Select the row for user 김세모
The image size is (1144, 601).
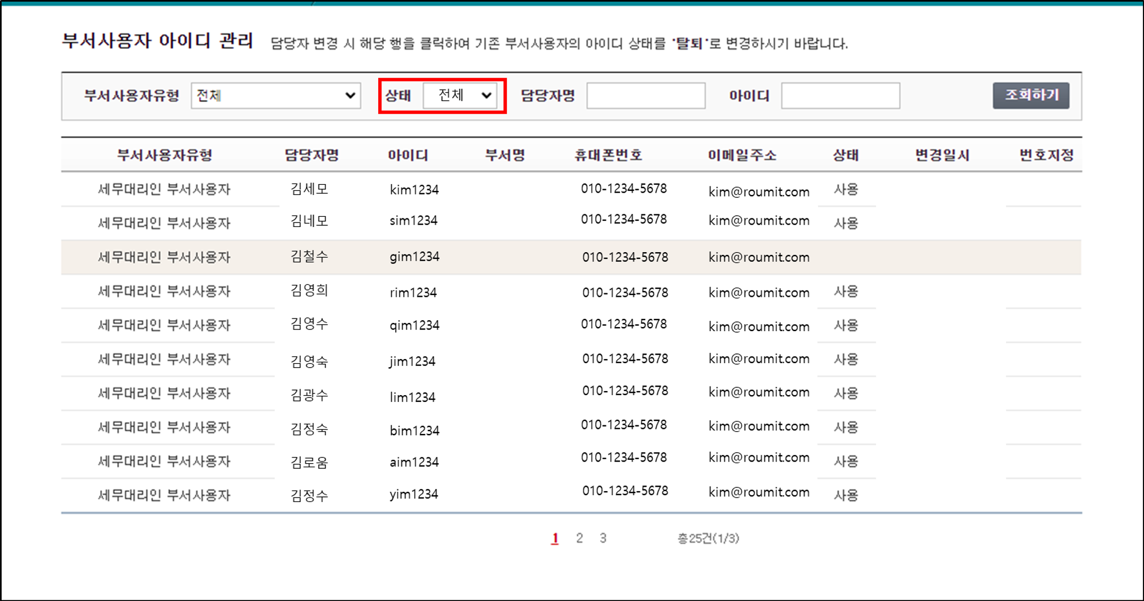click(x=309, y=189)
